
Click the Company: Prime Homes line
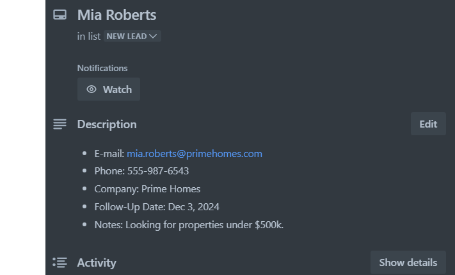pos(147,189)
